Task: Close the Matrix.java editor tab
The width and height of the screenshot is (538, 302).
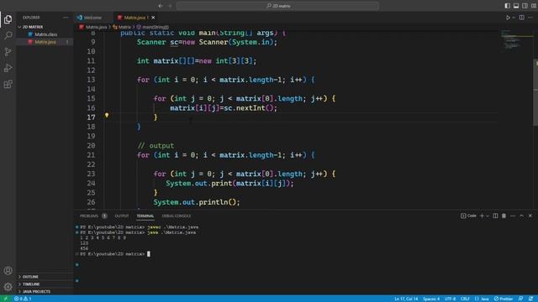Action: click(x=153, y=18)
